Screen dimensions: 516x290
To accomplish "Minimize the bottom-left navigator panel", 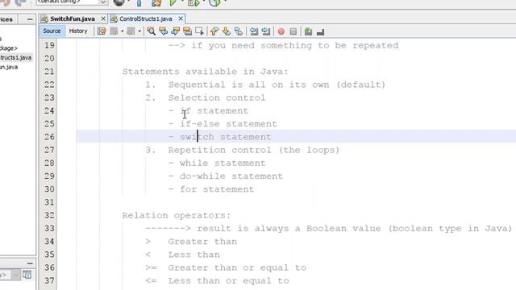I will tap(30, 263).
